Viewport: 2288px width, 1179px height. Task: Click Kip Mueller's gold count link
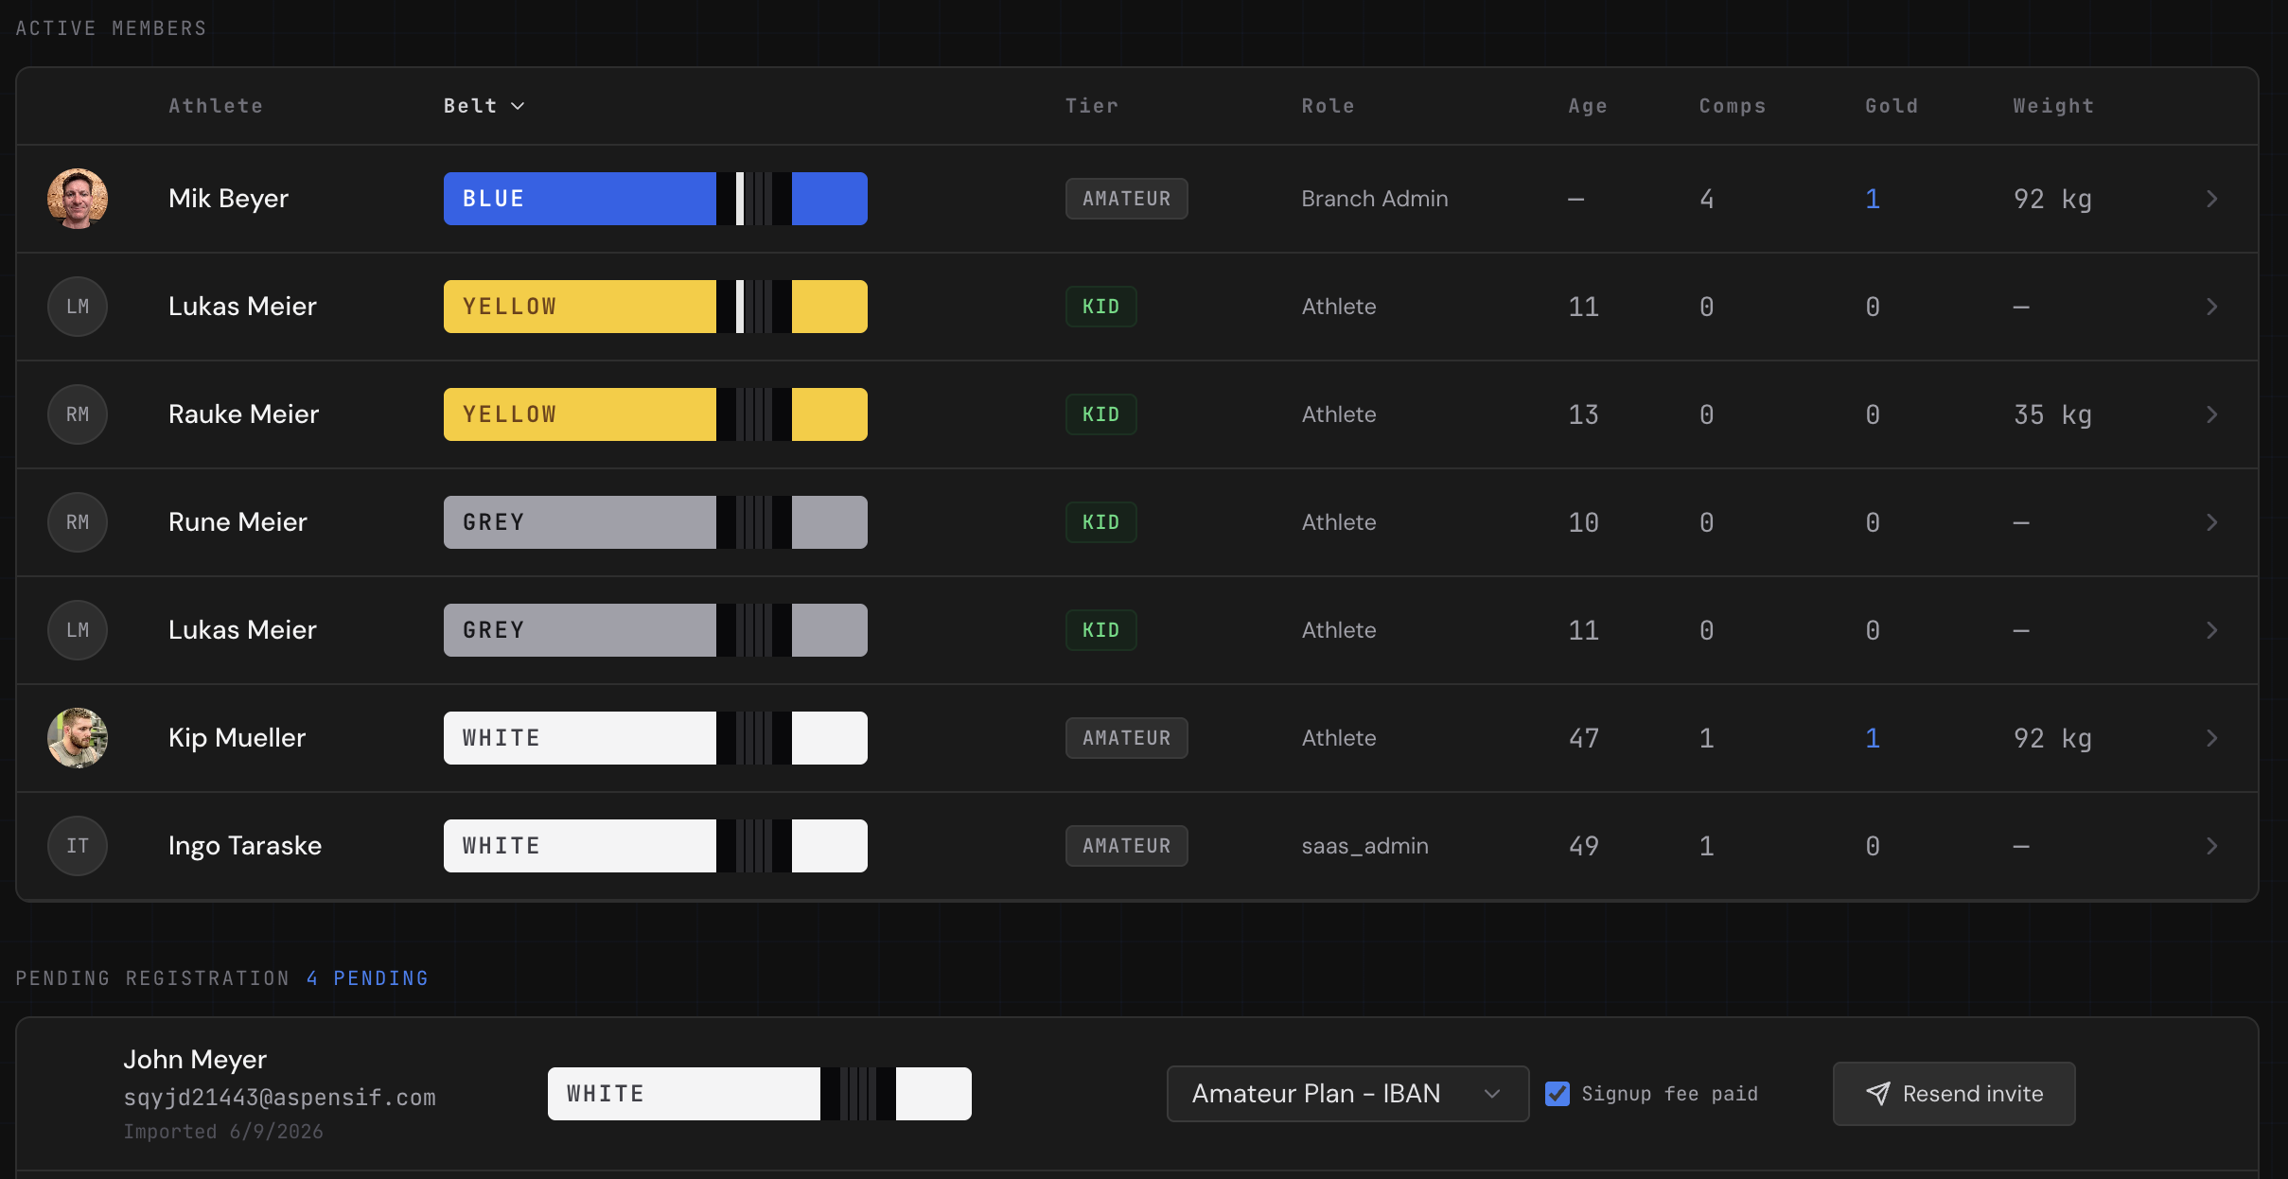(x=1873, y=738)
